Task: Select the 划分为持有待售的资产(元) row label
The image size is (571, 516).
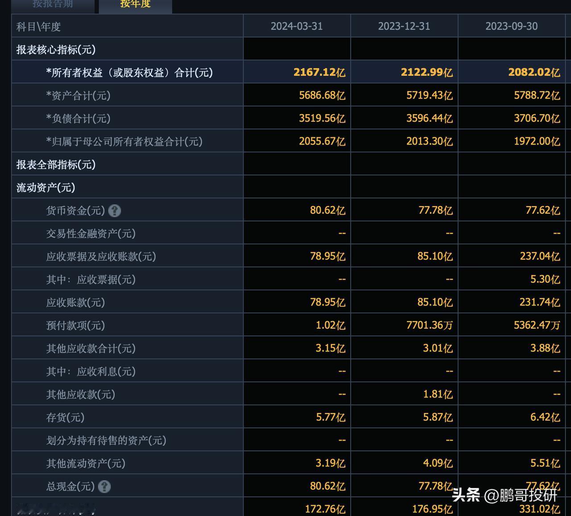Action: [x=106, y=441]
